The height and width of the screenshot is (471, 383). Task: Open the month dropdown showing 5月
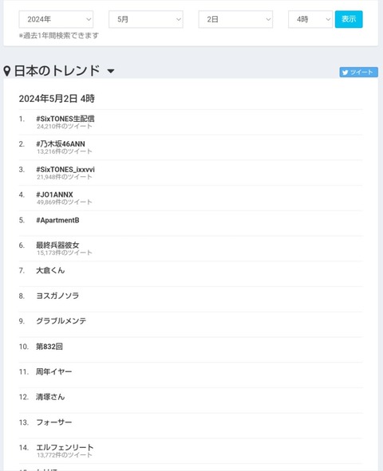[146, 19]
